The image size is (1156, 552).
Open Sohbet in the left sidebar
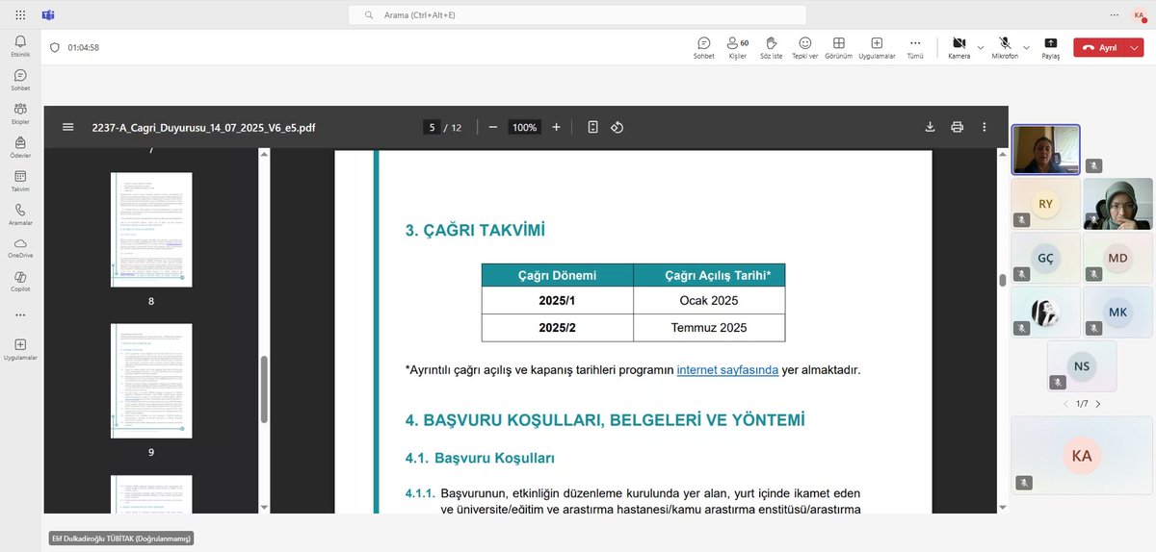pyautogui.click(x=20, y=80)
